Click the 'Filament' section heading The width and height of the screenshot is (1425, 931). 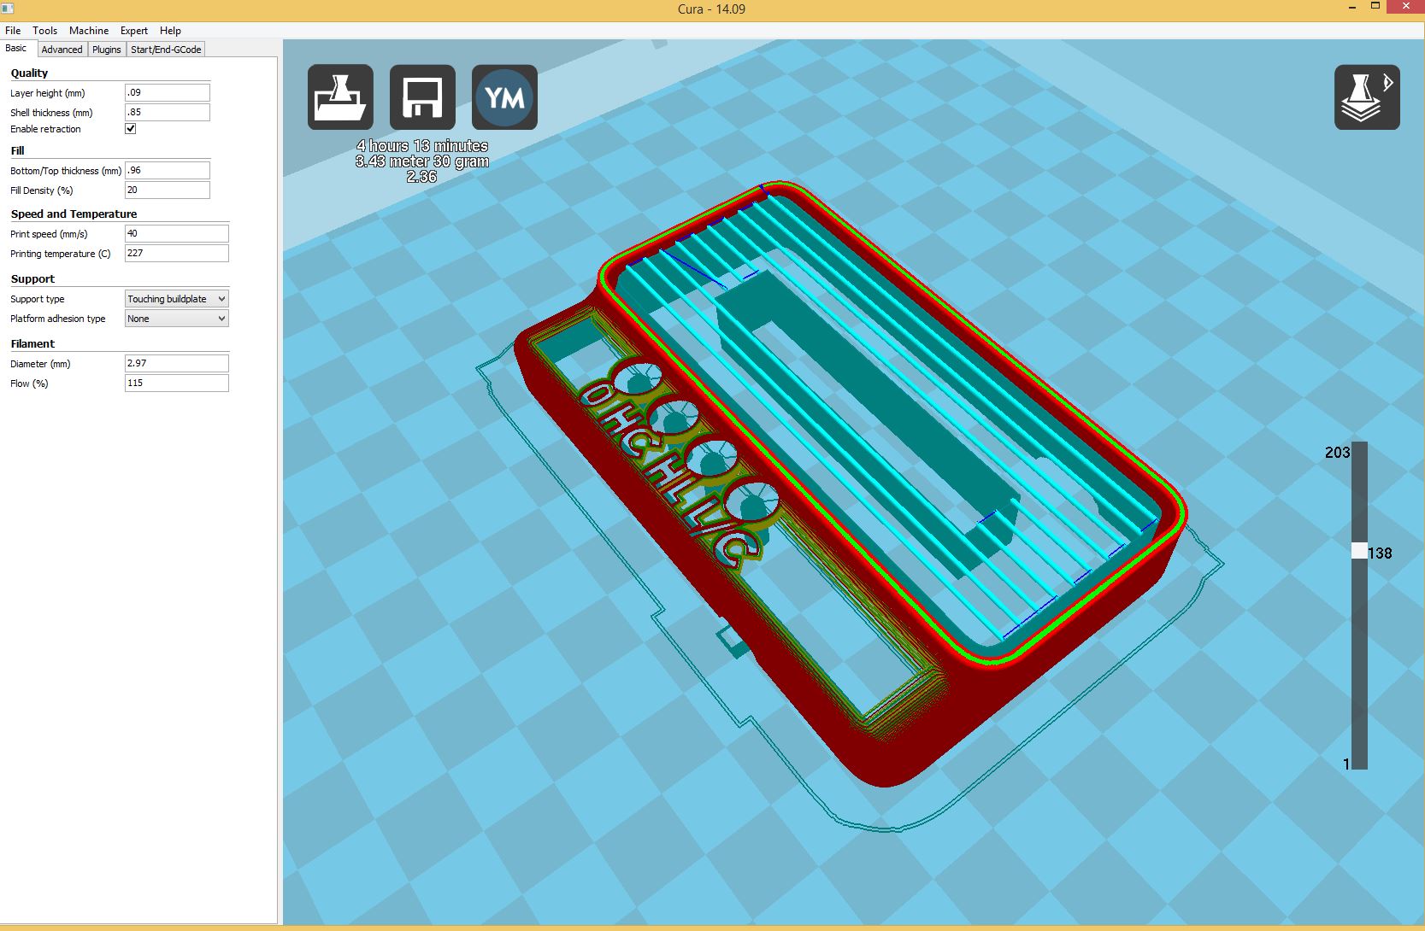[x=32, y=344]
